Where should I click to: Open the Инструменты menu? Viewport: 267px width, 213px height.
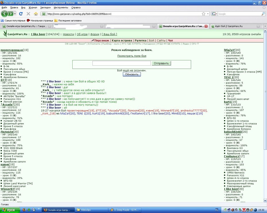point(61,7)
